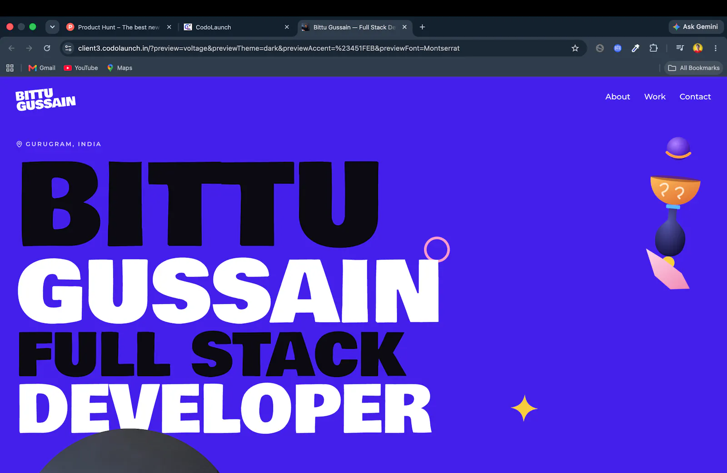Open the All Bookmarks folder

(x=693, y=68)
